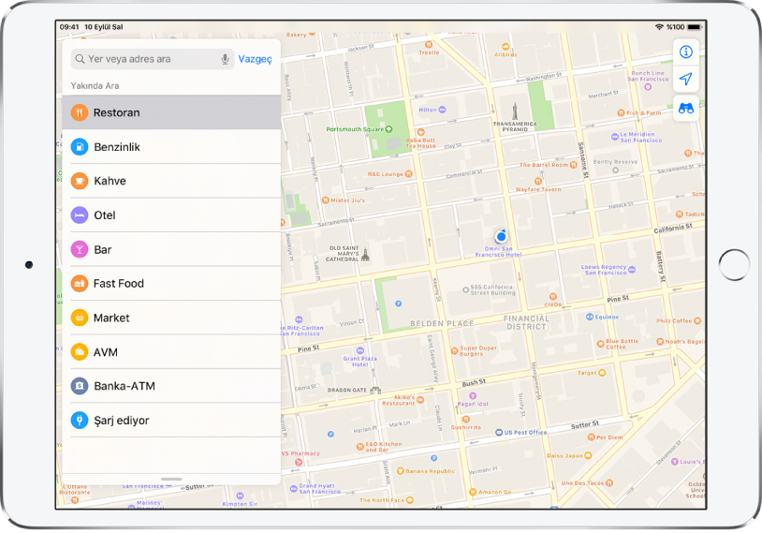Tap the search magnifier icon
The width and height of the screenshot is (762, 533).
pos(80,59)
